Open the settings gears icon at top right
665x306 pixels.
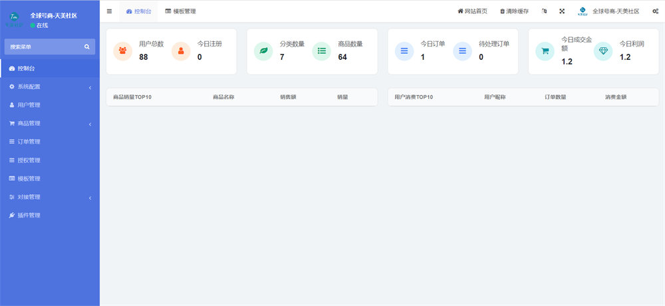point(655,11)
